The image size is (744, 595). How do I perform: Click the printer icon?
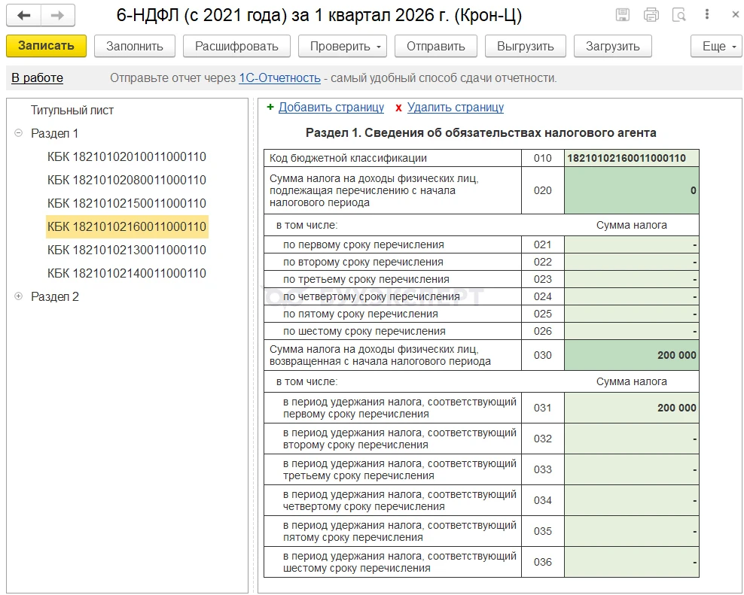click(651, 15)
